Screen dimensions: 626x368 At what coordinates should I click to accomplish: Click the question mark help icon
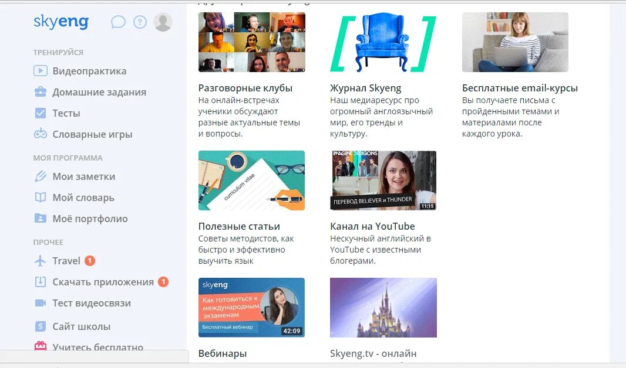coord(140,21)
